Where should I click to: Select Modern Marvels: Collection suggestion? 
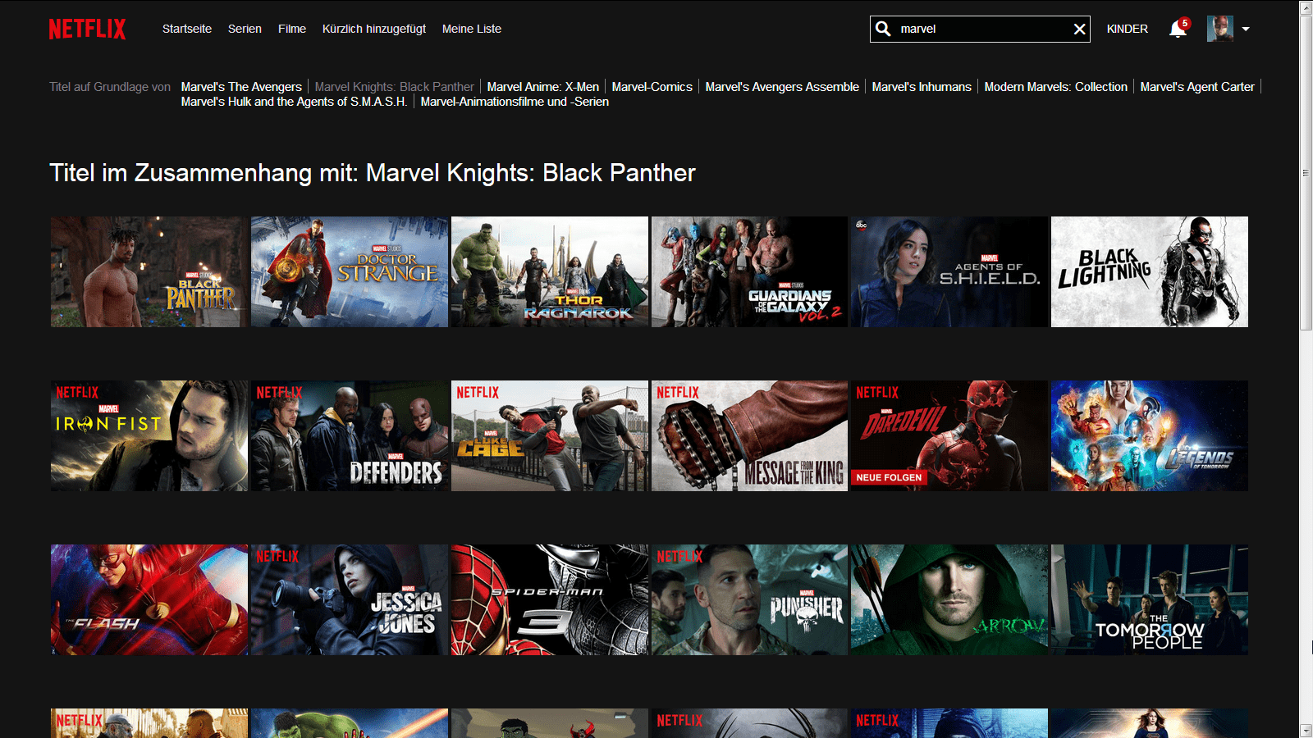coord(1056,87)
